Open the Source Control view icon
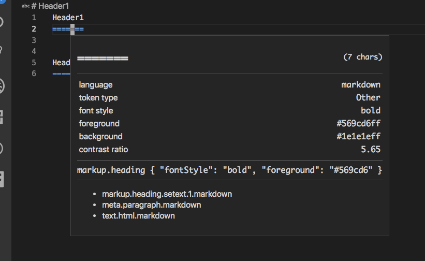Image resolution: width=425 pixels, height=261 pixels. pos(2,50)
